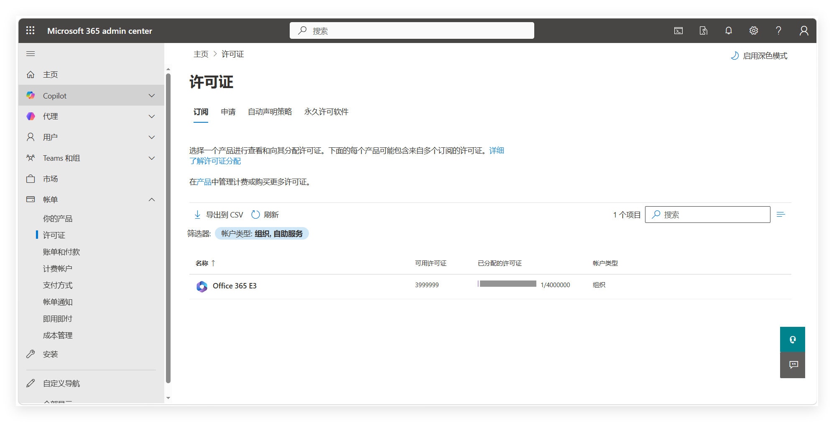Open the document shield icon in header
This screenshot has height=422, width=834.
point(704,30)
